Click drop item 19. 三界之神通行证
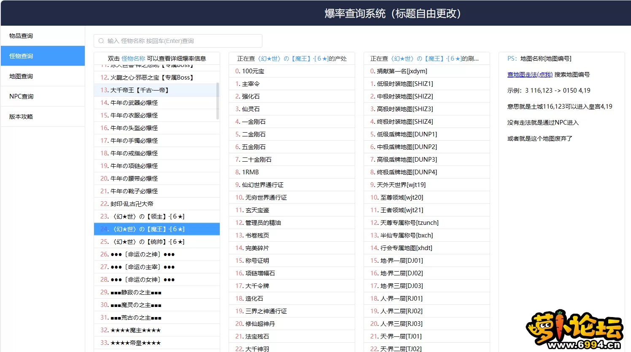Screen dimensions: 631x352 [x=292, y=311]
